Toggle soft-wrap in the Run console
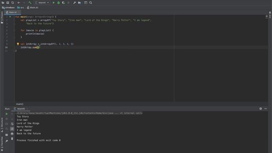Screen dimensions: 272x153 coord(12,124)
